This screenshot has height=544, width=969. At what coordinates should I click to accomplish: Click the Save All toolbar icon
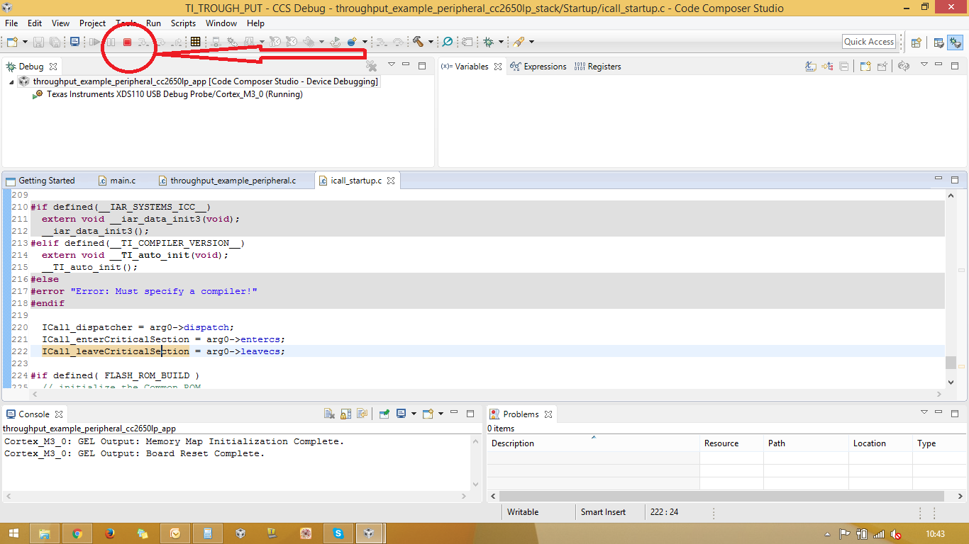(x=55, y=42)
